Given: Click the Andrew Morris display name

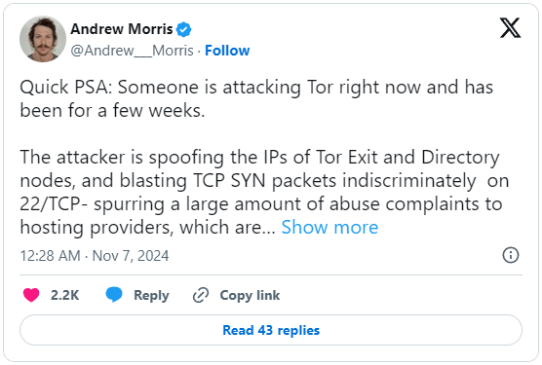Looking at the screenshot, I should pyautogui.click(x=122, y=29).
